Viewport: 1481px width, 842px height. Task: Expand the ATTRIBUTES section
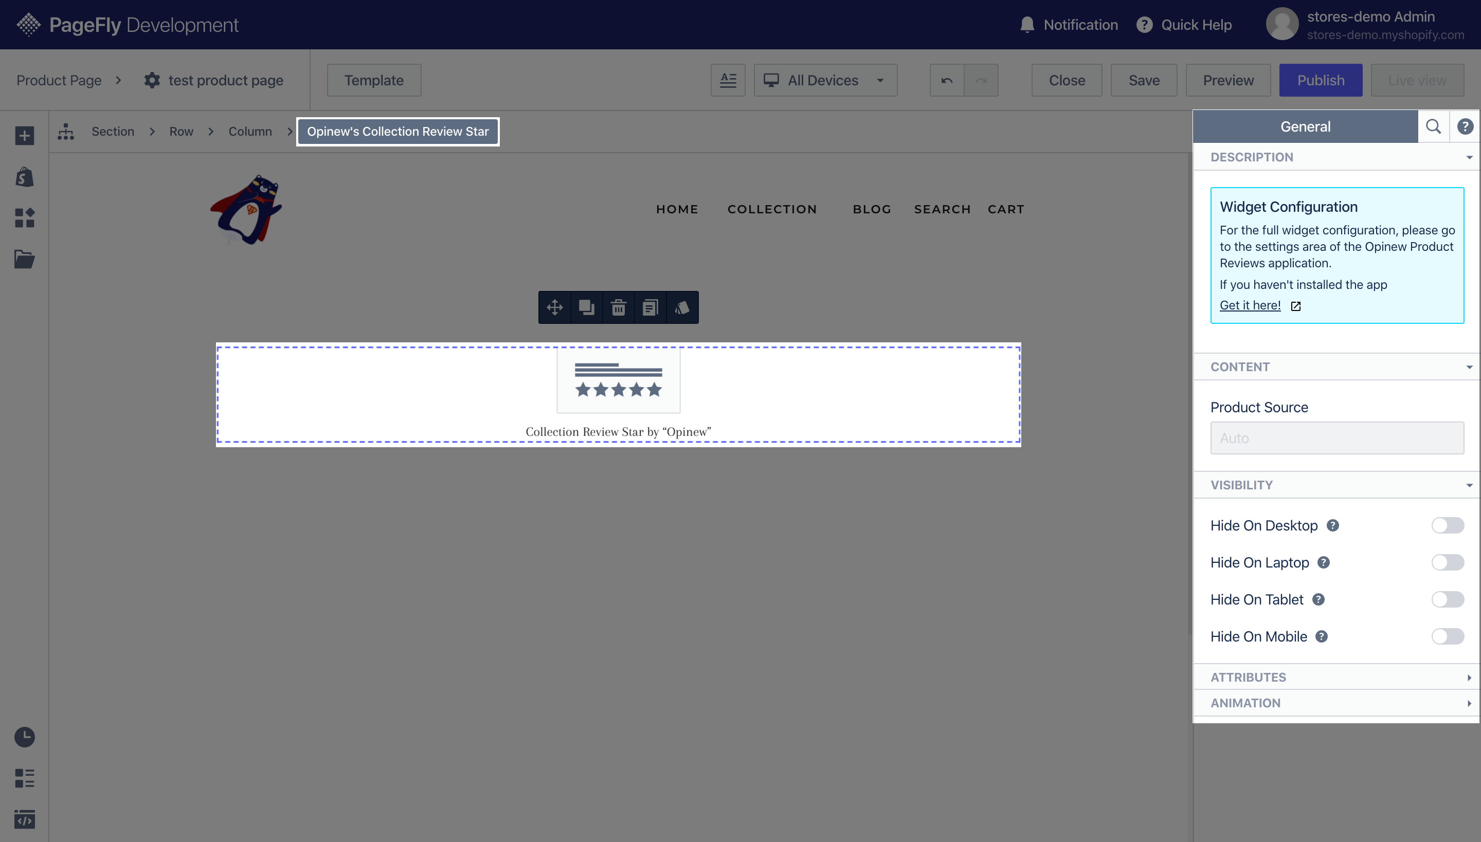pos(1336,676)
